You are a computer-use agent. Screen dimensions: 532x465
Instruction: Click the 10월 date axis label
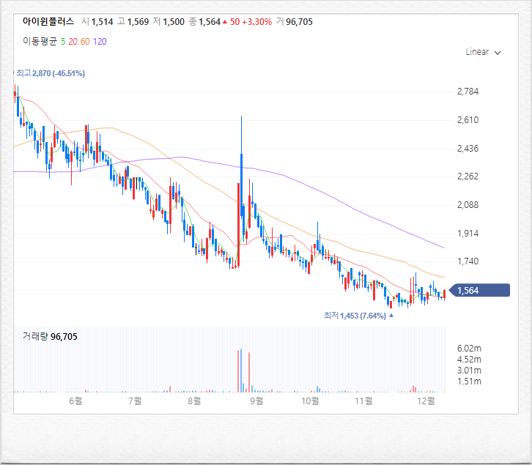point(310,401)
